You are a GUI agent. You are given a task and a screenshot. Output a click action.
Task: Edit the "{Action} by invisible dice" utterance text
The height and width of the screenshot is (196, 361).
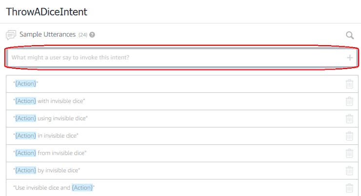coord(46,170)
